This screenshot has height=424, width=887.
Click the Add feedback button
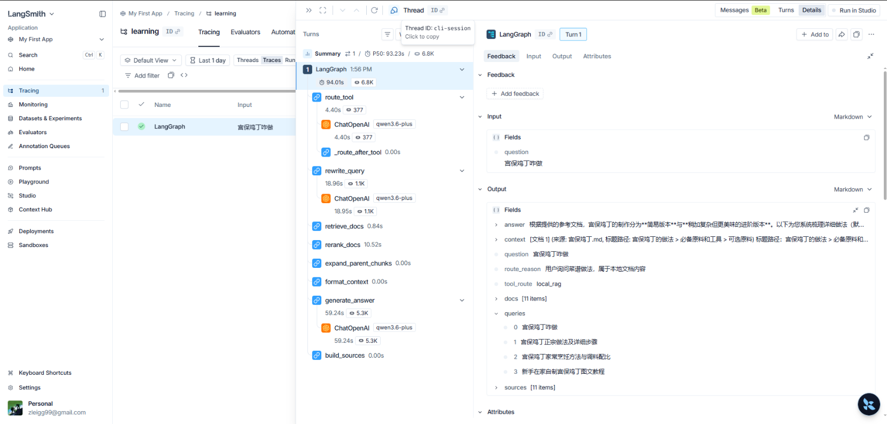pyautogui.click(x=515, y=94)
